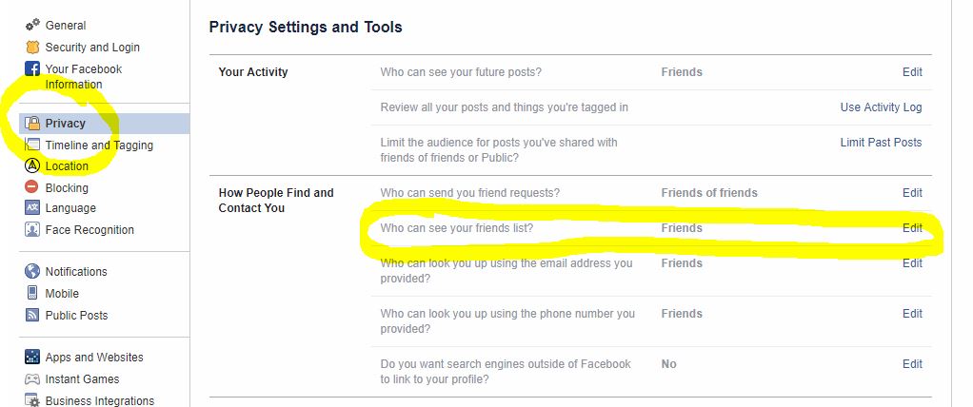Click the Your Facebook Information logo icon
Viewport: 973px width, 407px height.
click(x=32, y=68)
